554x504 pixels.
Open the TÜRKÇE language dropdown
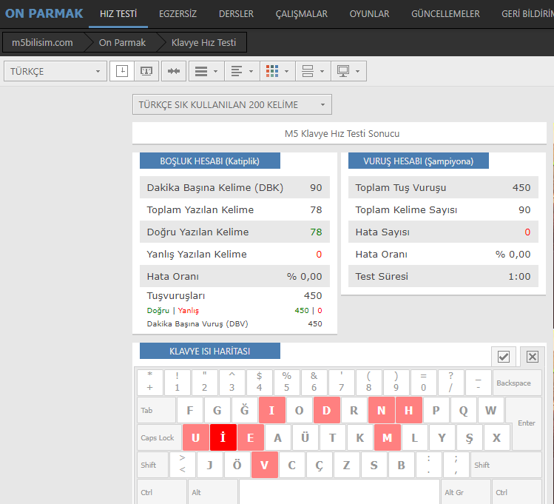(x=55, y=71)
